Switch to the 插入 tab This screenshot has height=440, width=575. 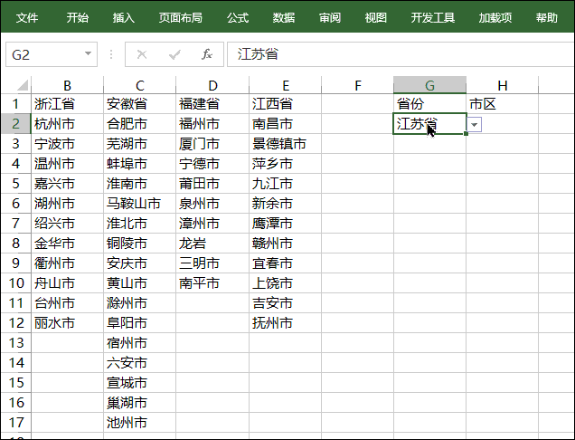click(x=124, y=17)
